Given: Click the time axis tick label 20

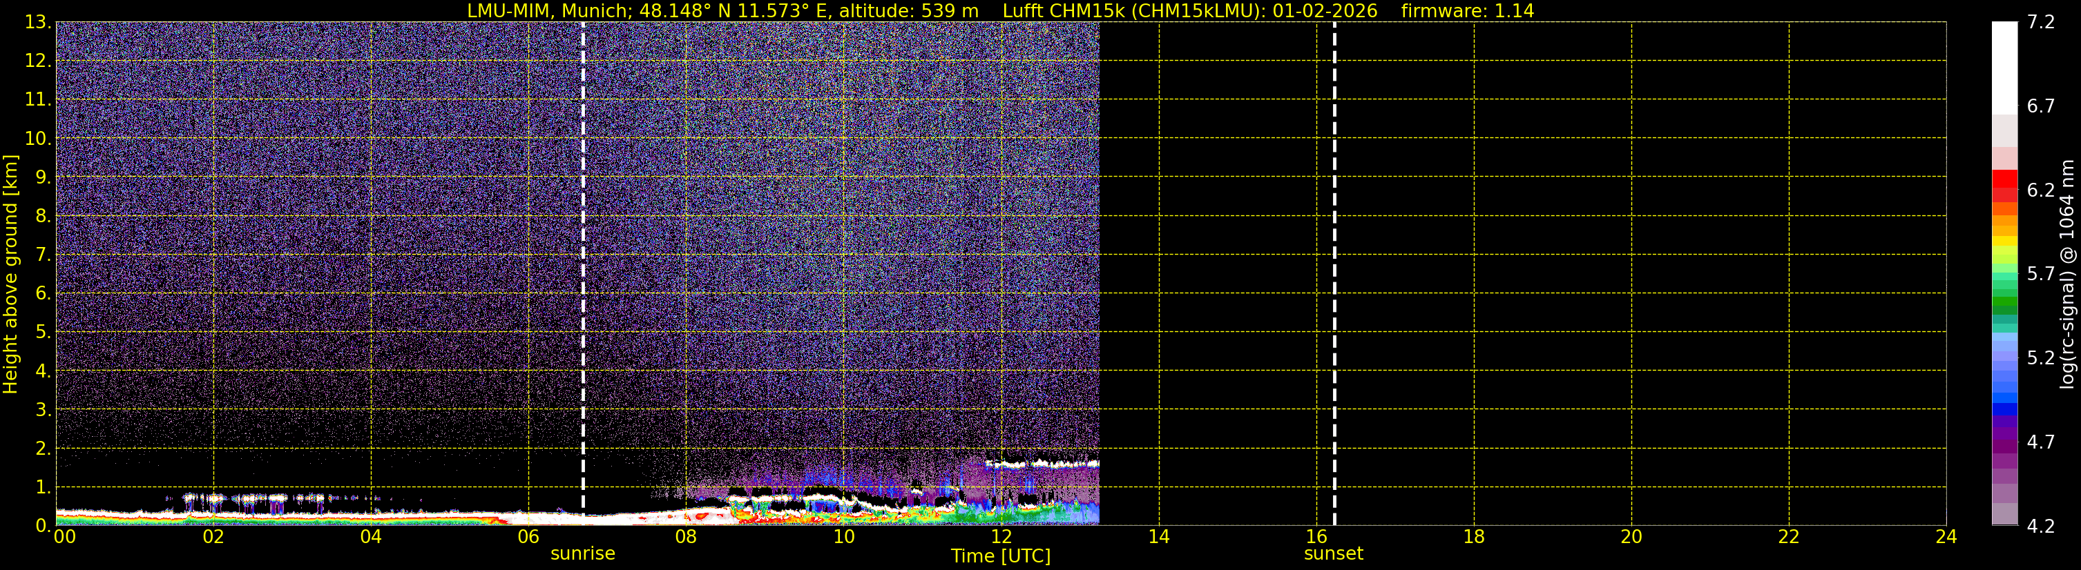Looking at the screenshot, I should [1631, 537].
